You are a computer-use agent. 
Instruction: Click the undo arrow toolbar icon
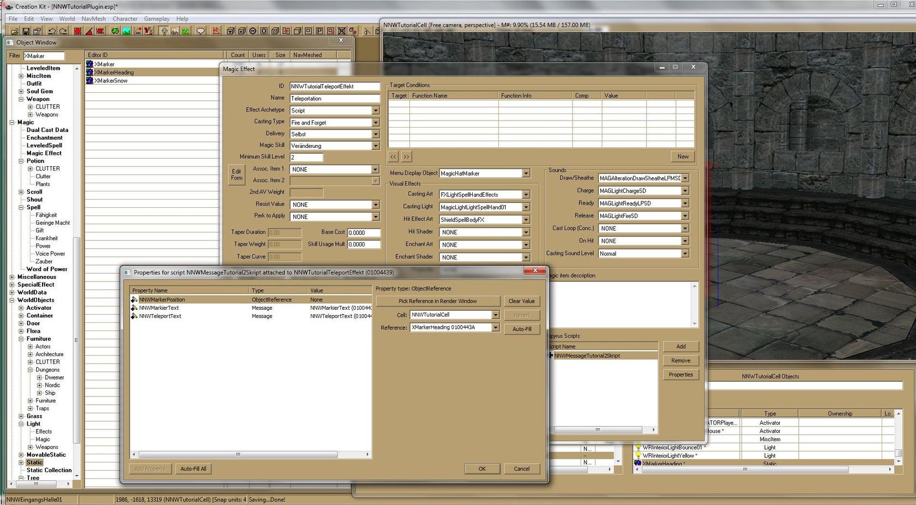point(52,31)
